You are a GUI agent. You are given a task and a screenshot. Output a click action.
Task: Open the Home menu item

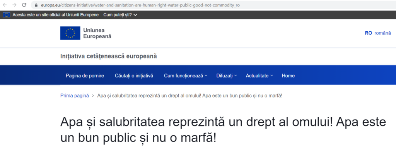click(x=288, y=75)
